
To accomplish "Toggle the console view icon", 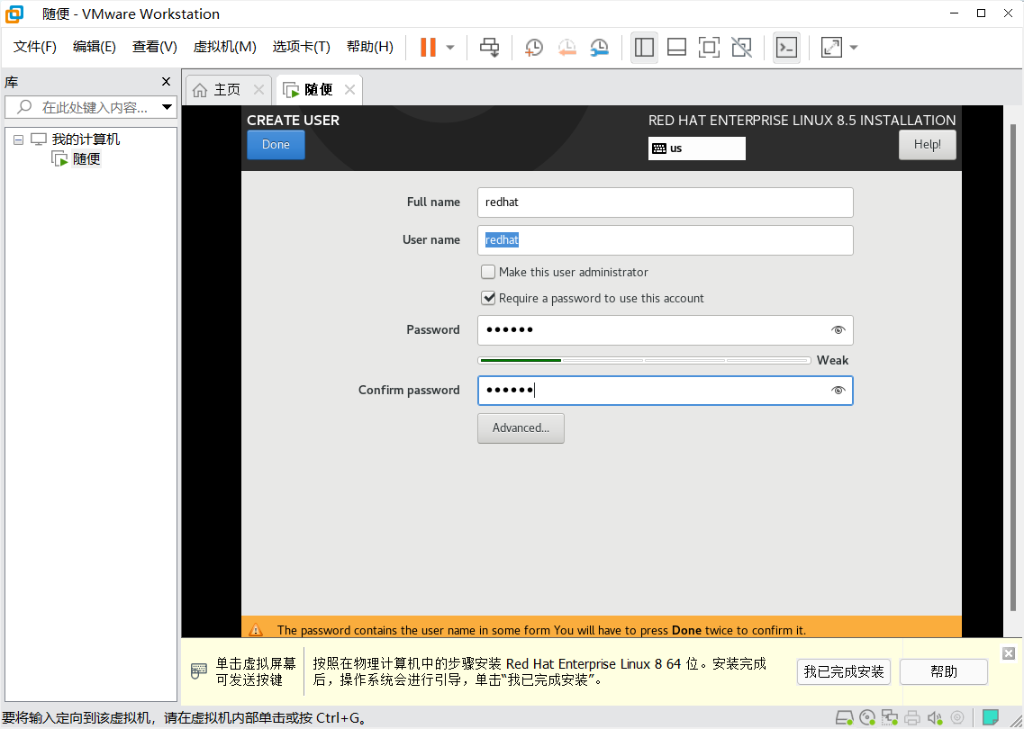I will 786,47.
